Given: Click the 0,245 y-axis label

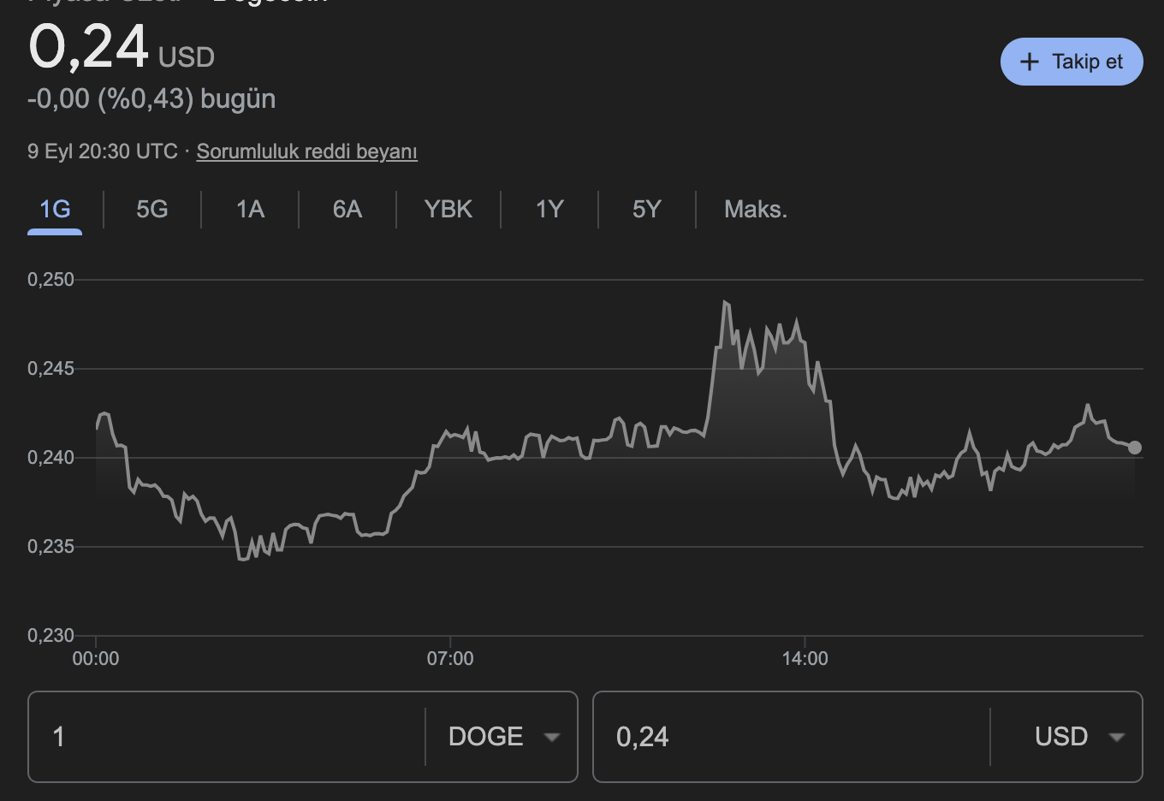Looking at the screenshot, I should [x=50, y=368].
